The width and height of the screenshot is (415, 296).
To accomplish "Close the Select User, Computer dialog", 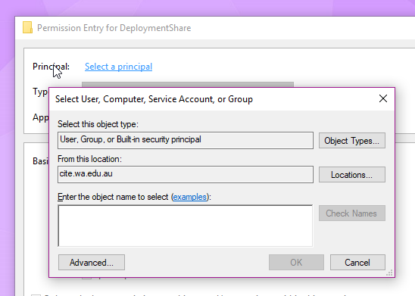I will pyautogui.click(x=383, y=98).
